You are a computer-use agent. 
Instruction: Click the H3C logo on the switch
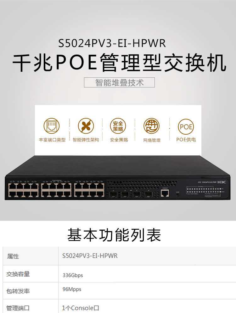(222, 182)
